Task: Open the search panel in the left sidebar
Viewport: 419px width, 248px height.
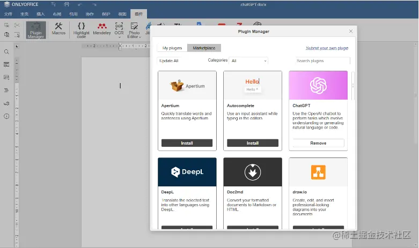Action: pyautogui.click(x=6, y=52)
